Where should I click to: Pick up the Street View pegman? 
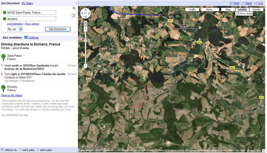[85, 24]
